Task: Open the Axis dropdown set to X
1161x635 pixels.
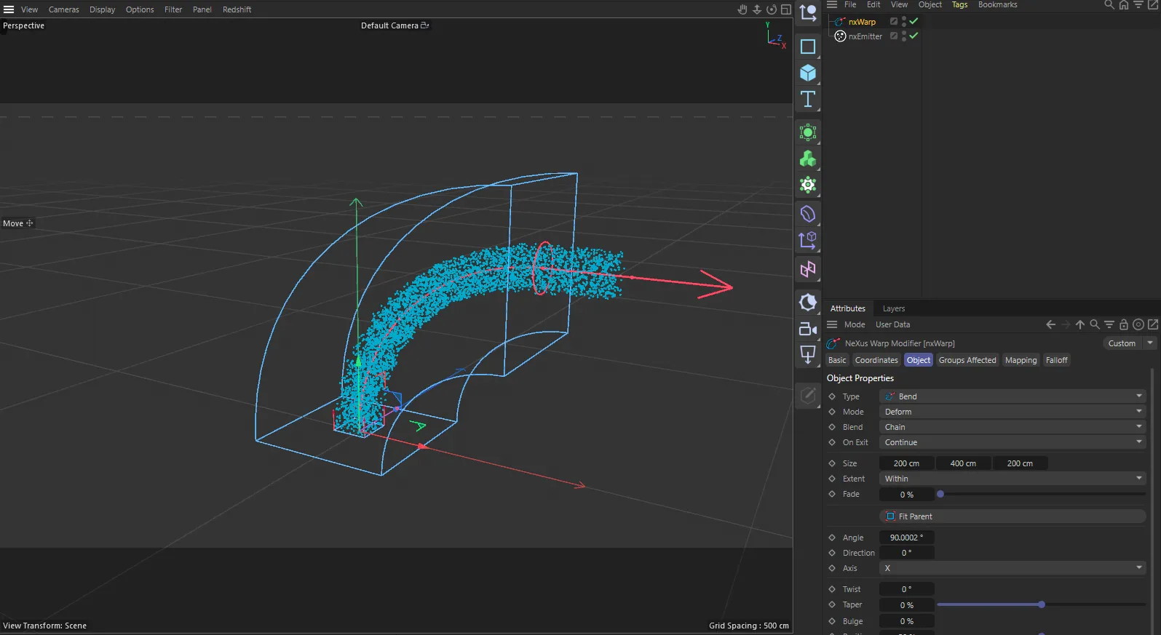Action: point(1013,568)
